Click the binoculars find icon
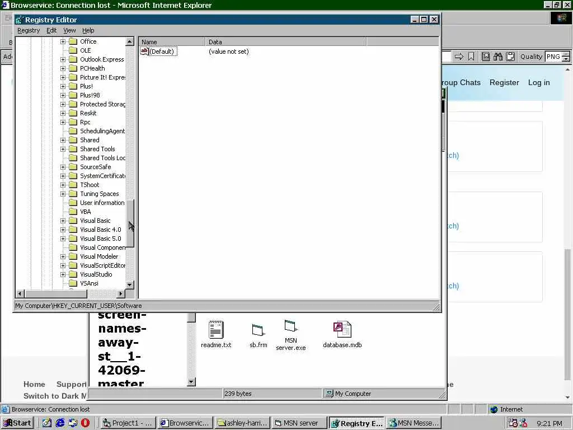 click(x=497, y=57)
